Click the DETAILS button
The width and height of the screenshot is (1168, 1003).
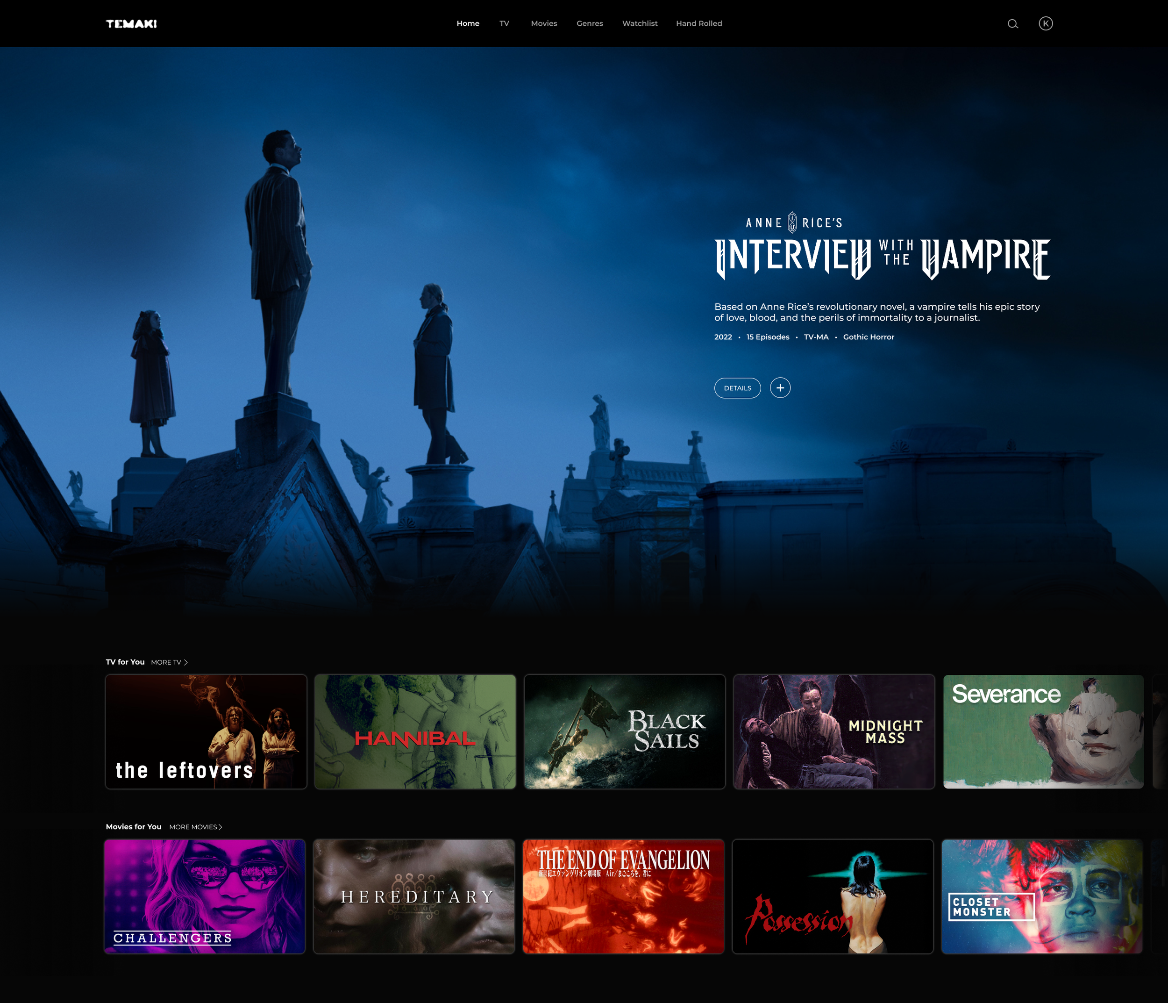tap(737, 388)
